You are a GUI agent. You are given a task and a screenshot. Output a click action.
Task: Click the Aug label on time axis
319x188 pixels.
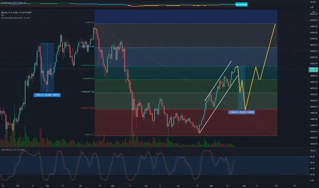211,186
